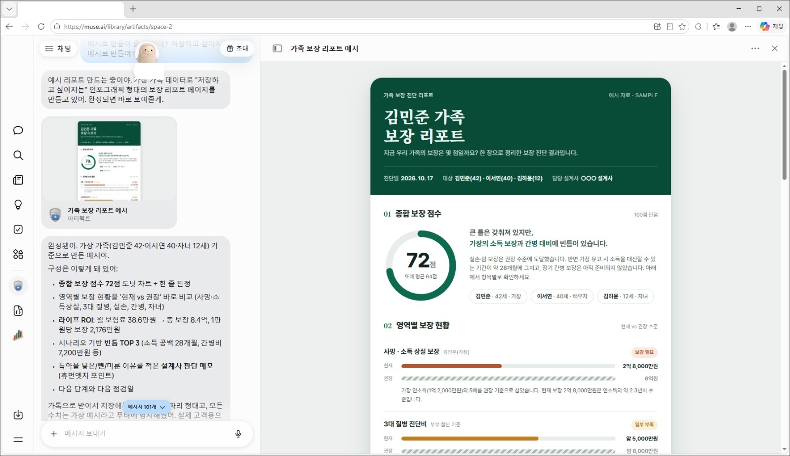Click the microphone voice input icon
790x456 pixels.
click(x=238, y=433)
